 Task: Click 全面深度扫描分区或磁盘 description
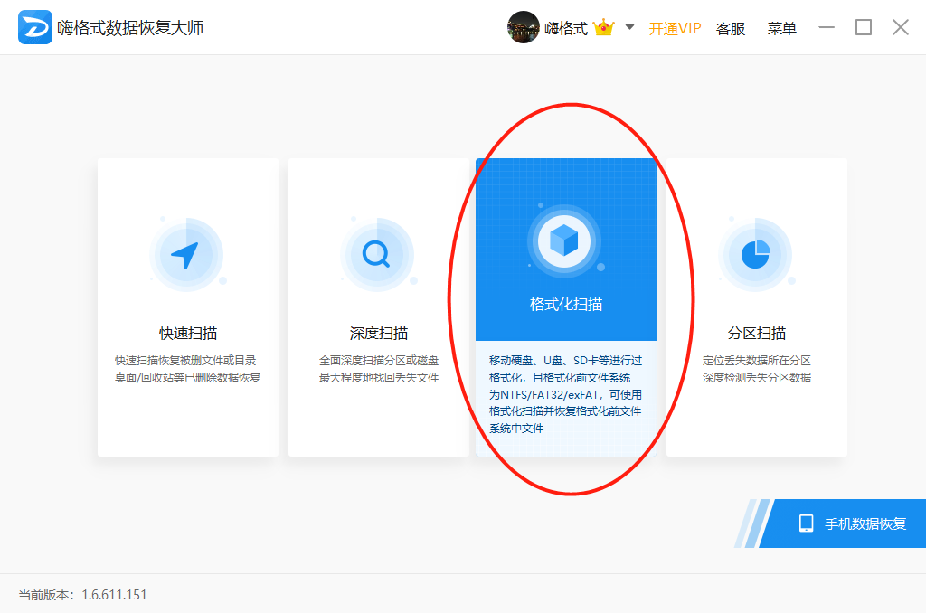coord(379,360)
